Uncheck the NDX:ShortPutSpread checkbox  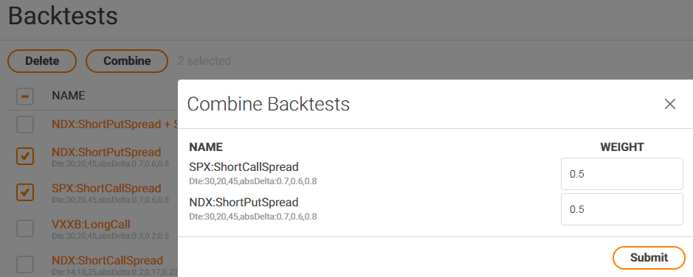[x=25, y=155]
